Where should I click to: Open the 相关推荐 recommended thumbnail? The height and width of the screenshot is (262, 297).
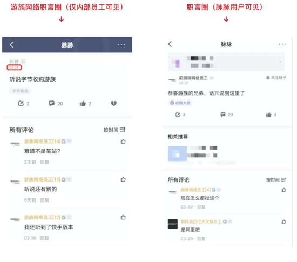(x=178, y=153)
